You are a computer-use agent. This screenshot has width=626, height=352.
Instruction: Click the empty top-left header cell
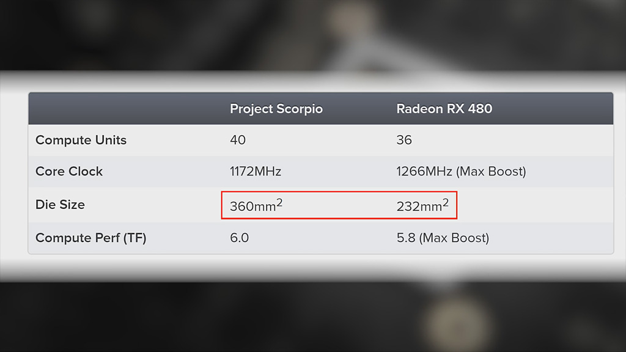pos(122,109)
